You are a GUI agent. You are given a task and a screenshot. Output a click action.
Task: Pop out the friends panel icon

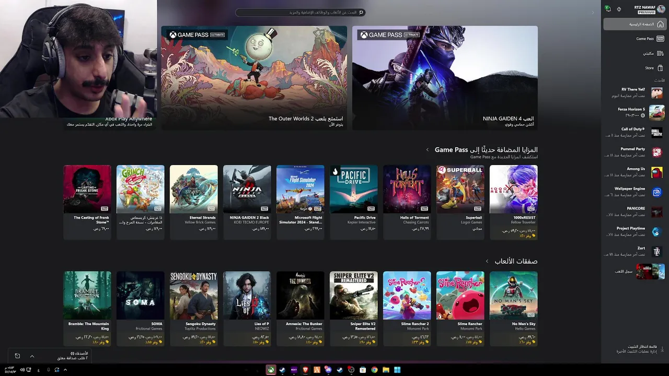pyautogui.click(x=17, y=356)
